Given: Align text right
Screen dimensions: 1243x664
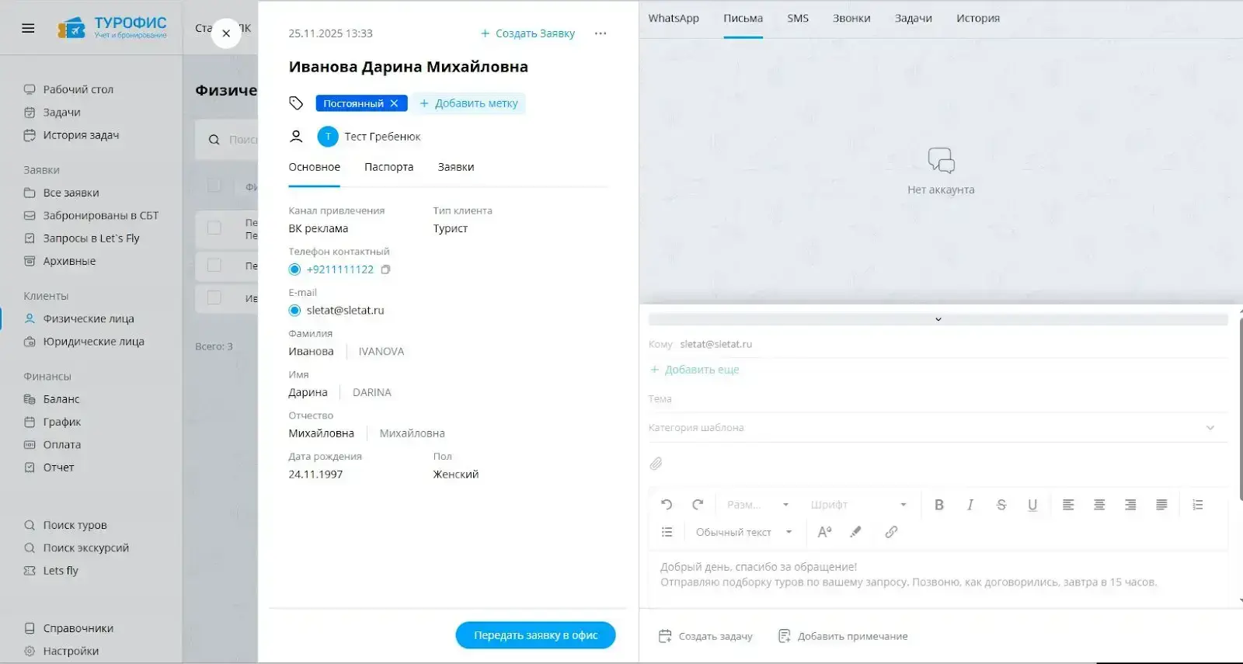Looking at the screenshot, I should [x=1130, y=505].
